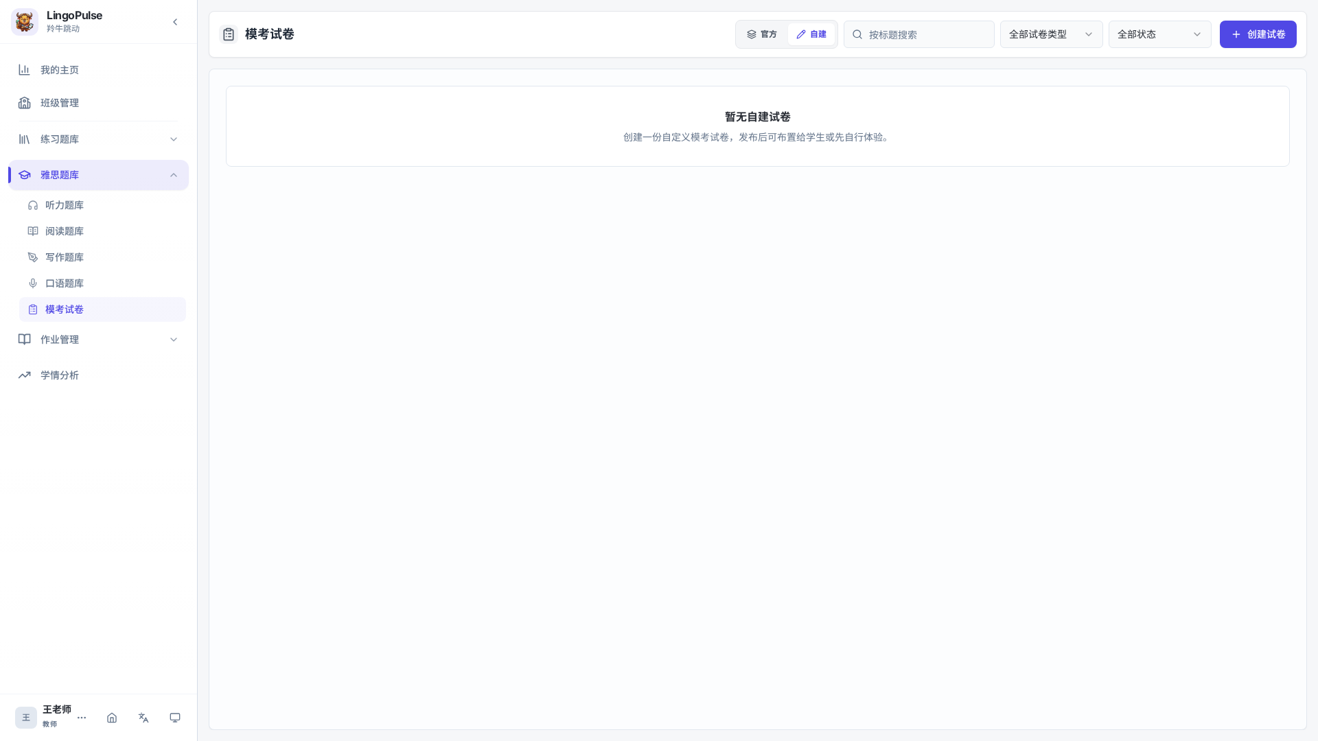Open the 全部状态 dropdown
The image size is (1318, 741).
(1160, 34)
